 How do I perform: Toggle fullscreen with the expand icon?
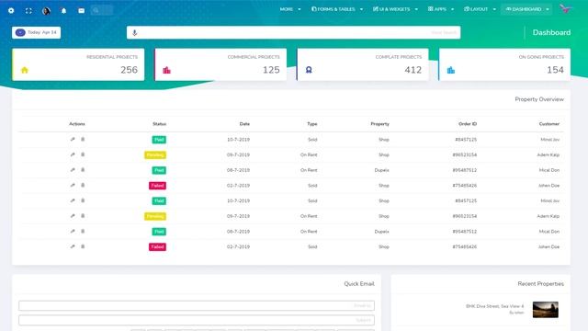[28, 11]
